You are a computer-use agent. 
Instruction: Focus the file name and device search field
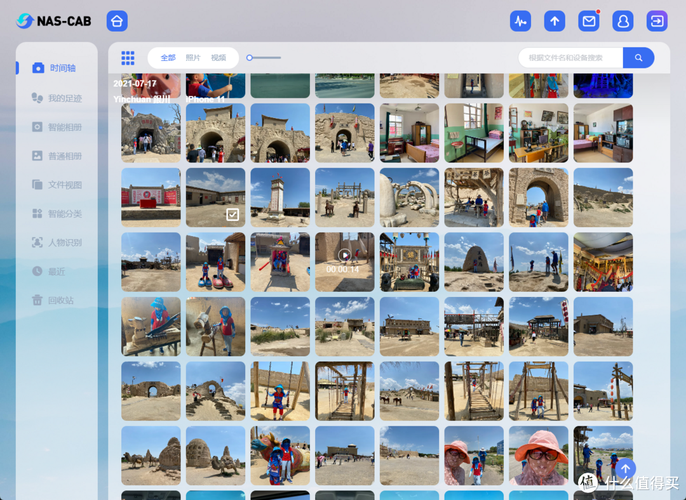[570, 58]
